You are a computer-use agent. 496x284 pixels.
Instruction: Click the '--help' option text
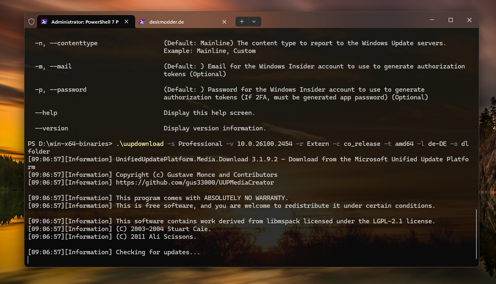click(46, 113)
